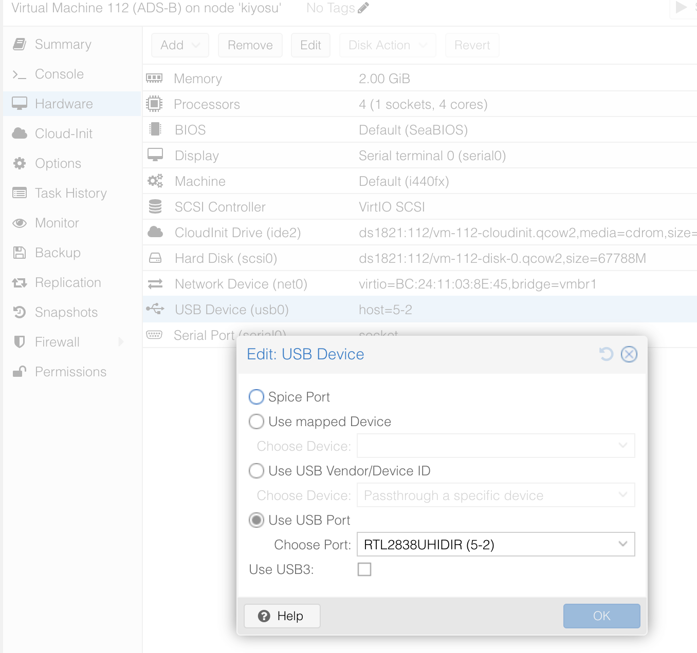Open Help for USB Device dialog
This screenshot has width=697, height=653.
coord(282,616)
